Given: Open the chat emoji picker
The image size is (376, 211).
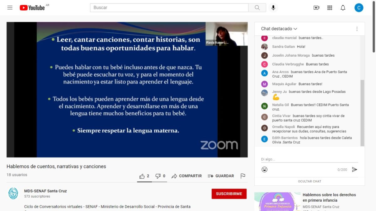Looking at the screenshot, I should click(265, 169).
